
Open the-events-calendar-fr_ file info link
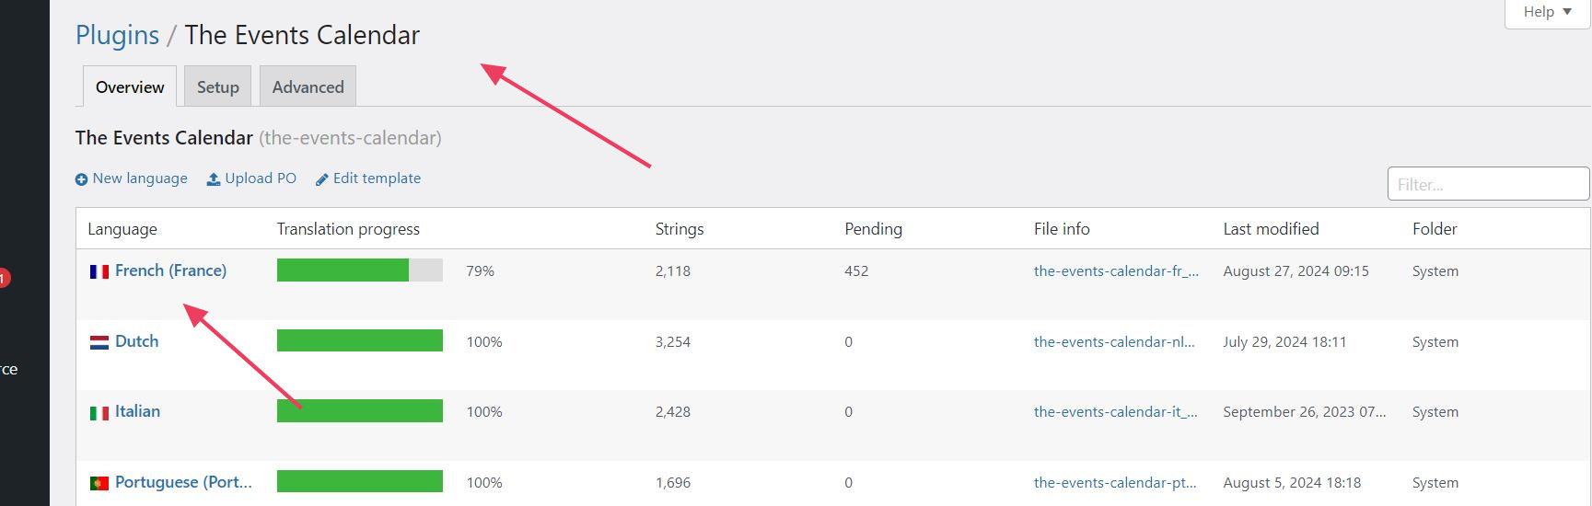pos(1116,271)
